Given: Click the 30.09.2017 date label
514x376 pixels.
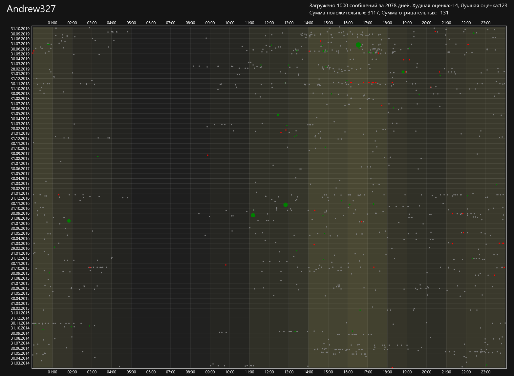Looking at the screenshot, I should 20,154.
